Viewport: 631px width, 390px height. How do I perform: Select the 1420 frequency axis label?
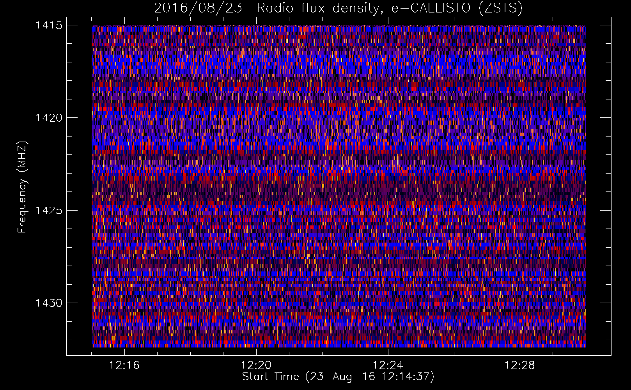point(49,118)
